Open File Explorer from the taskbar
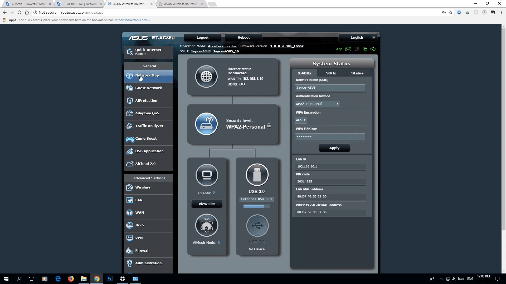Image resolution: width=506 pixels, height=284 pixels. click(84, 279)
